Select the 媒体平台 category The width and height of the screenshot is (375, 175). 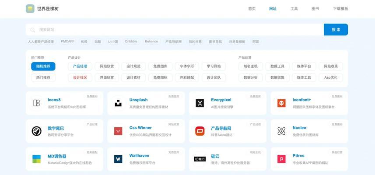tap(304, 66)
